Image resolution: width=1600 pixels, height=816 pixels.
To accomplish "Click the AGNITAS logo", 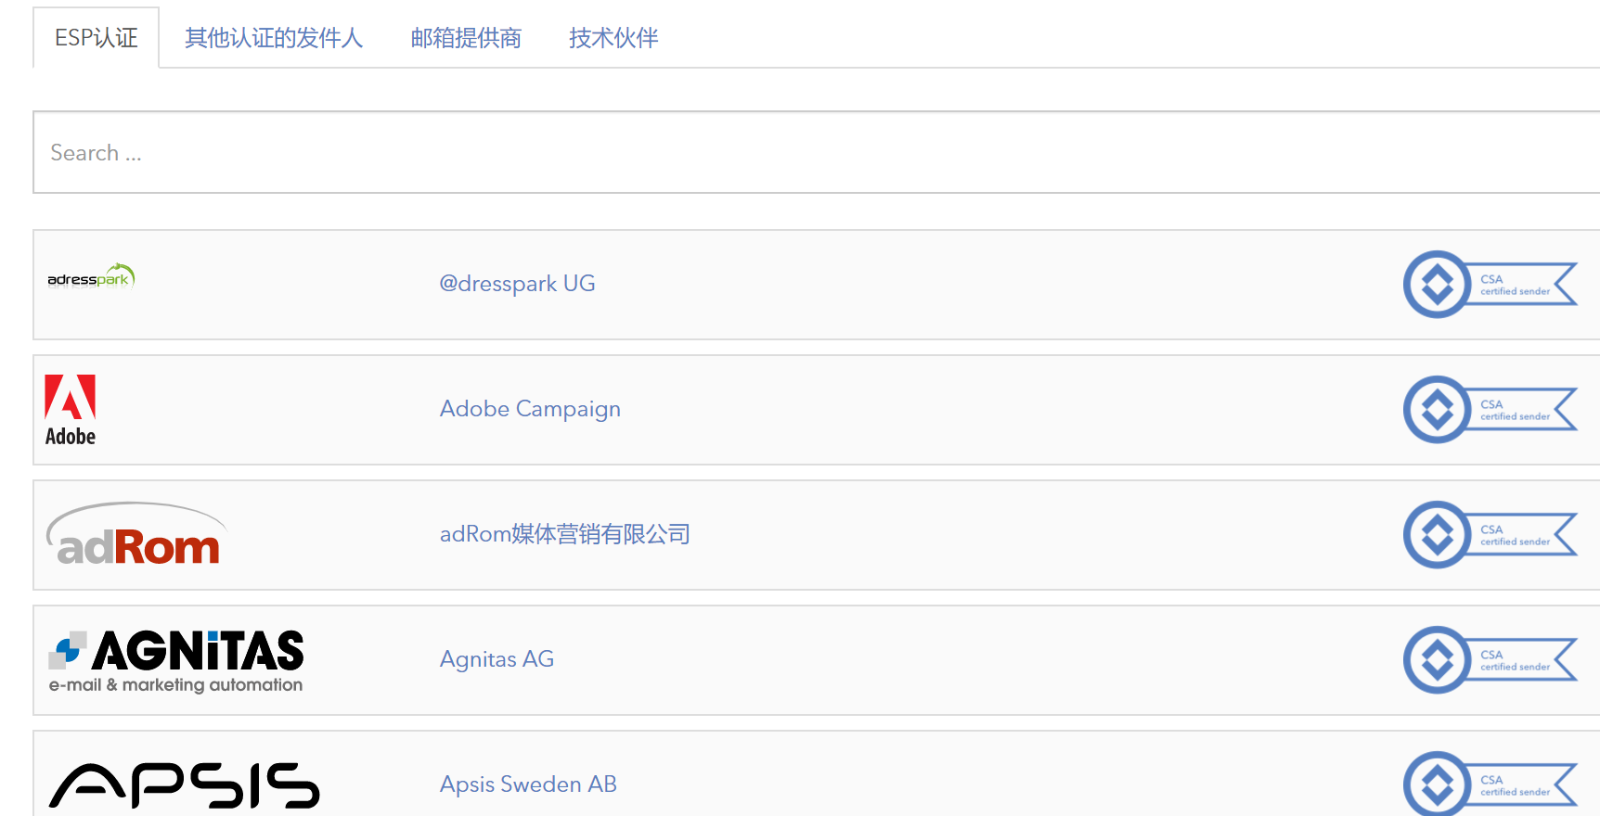I will tap(176, 660).
